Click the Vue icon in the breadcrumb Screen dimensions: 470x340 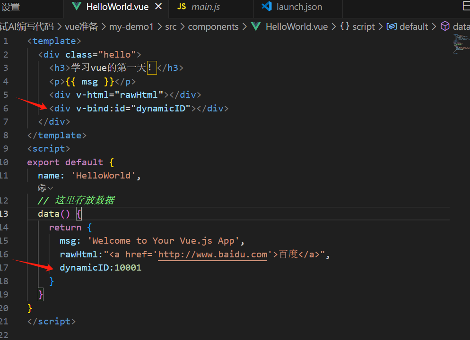click(x=256, y=26)
